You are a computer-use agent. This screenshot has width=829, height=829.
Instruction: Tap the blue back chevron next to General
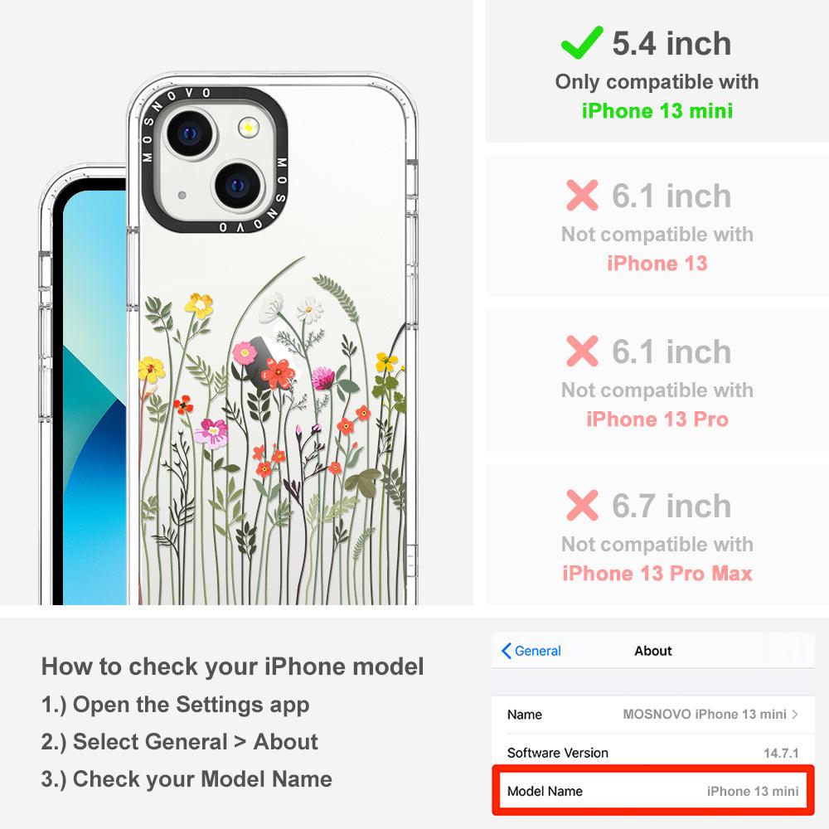coord(506,651)
